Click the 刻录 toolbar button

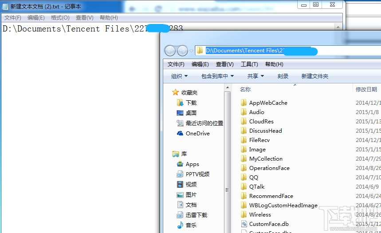pyautogui.click(x=283, y=76)
